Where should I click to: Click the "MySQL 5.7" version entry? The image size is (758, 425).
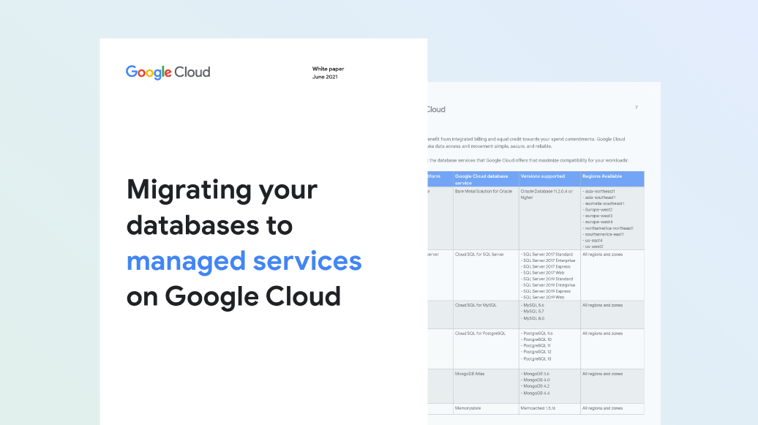tap(532, 312)
